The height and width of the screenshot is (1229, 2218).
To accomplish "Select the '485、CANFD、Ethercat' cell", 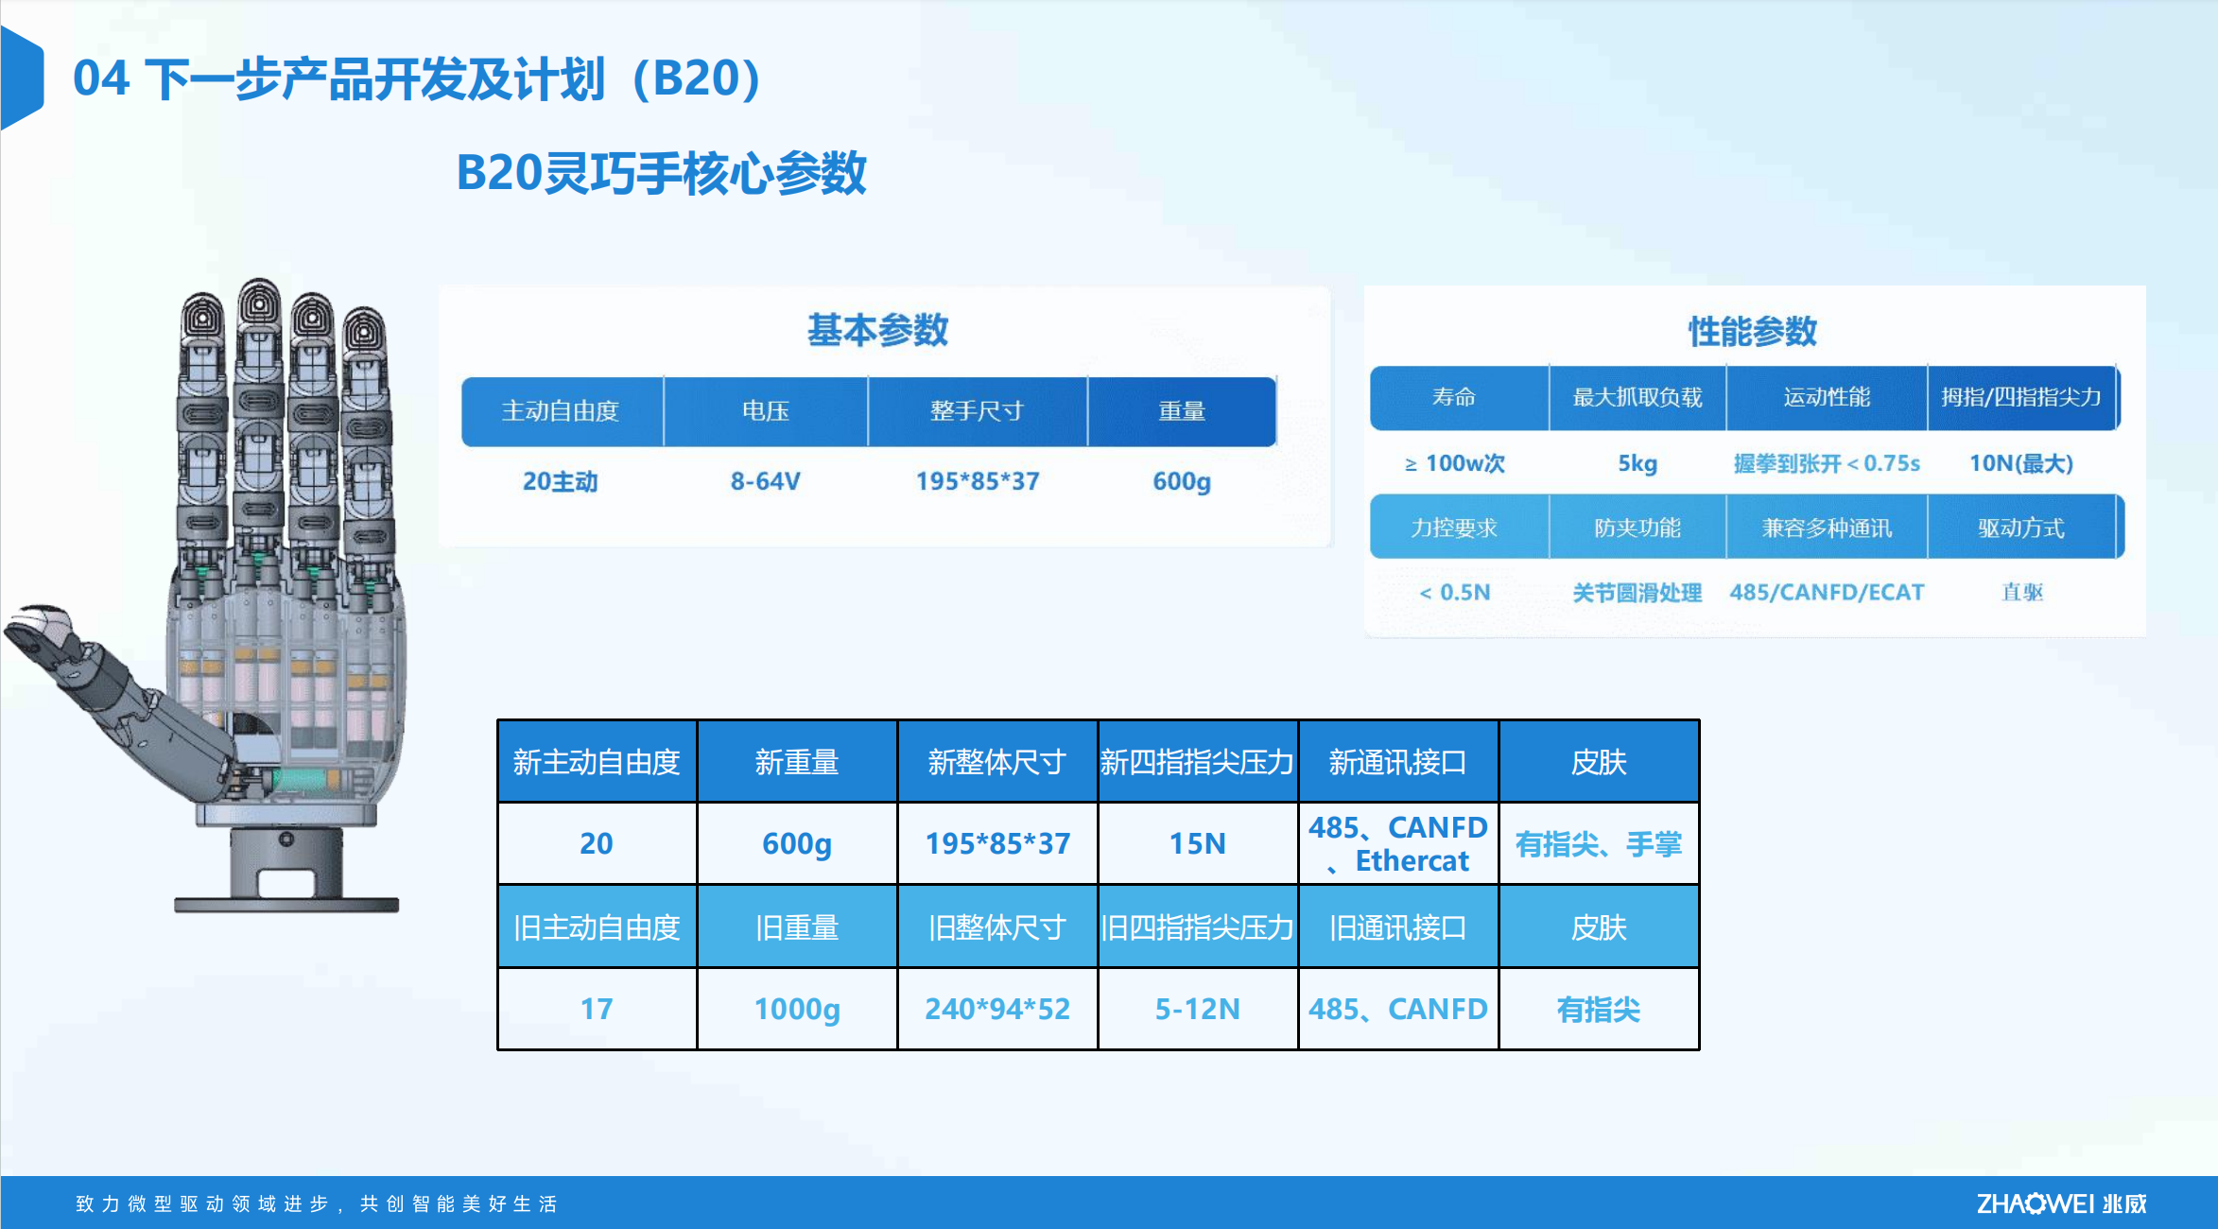I will 1397,843.
